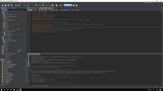Choose Generate Javadoc from the context menu
The image size is (163, 91).
(x=9, y=20)
